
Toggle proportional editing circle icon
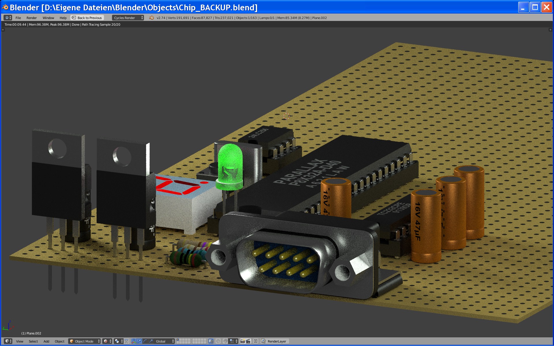point(218,341)
